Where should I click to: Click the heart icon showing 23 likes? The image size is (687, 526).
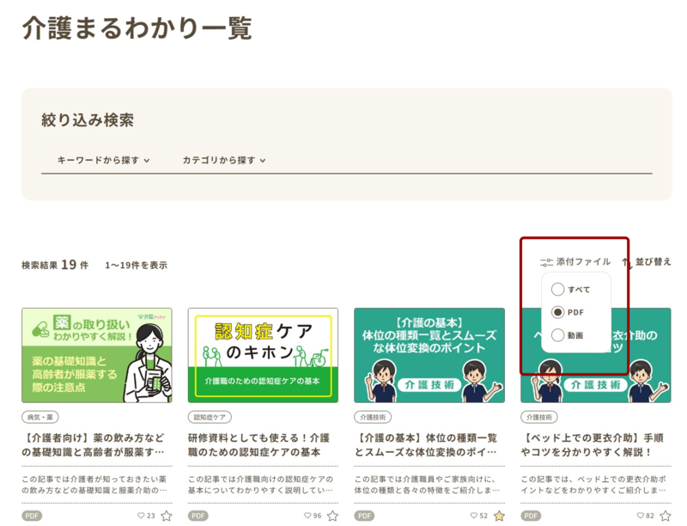pos(142,516)
